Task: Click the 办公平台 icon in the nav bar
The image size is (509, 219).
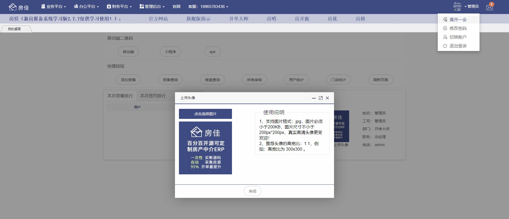Action: coord(76,6)
